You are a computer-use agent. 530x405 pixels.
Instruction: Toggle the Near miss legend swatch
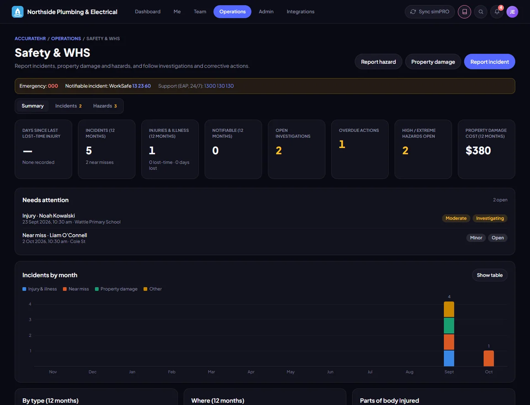[x=65, y=289]
